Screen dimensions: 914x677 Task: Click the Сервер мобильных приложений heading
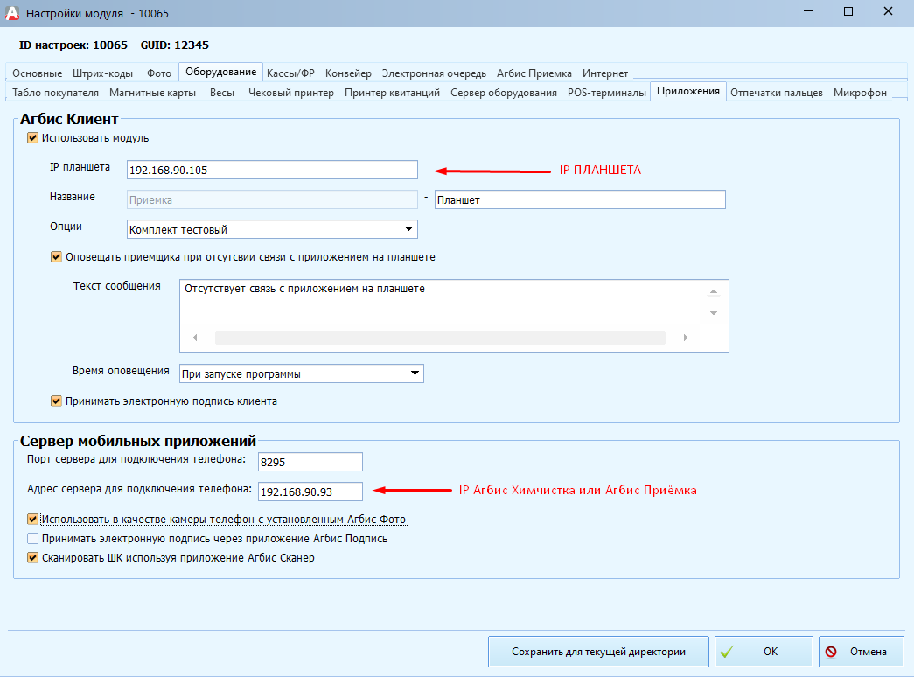coord(138,441)
